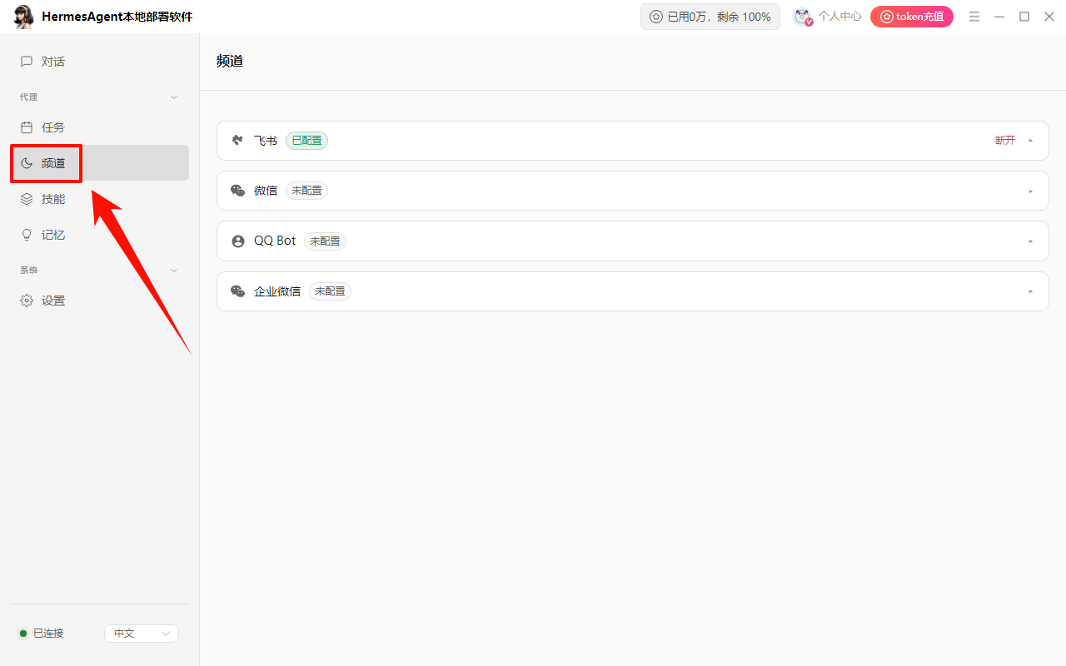This screenshot has width=1066, height=666.
Task: Click the 记忆 lightbulb icon
Action: coord(27,235)
